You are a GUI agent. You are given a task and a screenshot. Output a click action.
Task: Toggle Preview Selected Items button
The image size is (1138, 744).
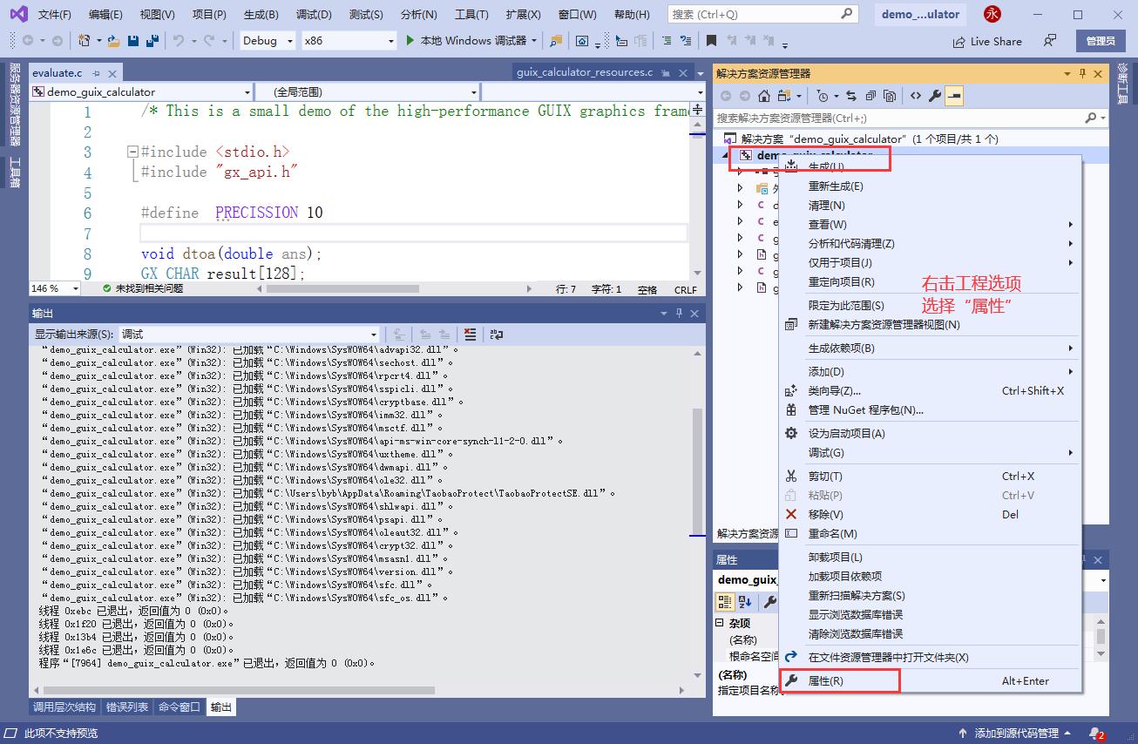pos(954,96)
